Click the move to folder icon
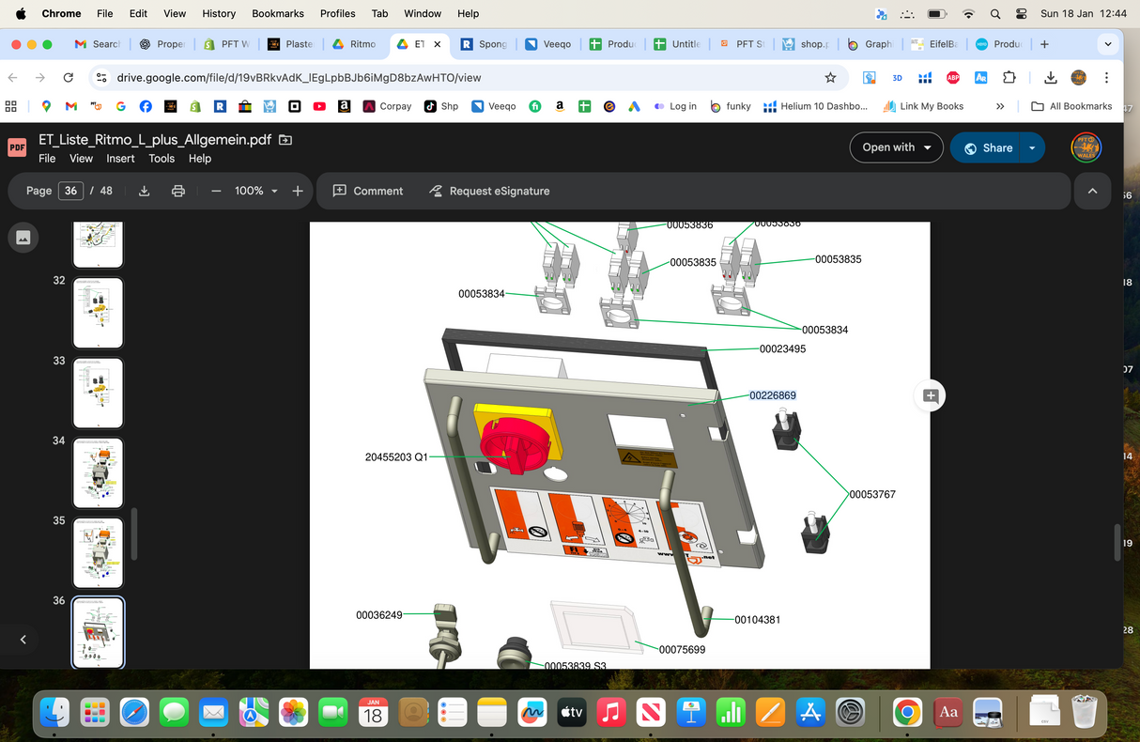Viewport: 1140px width, 742px height. [x=285, y=140]
